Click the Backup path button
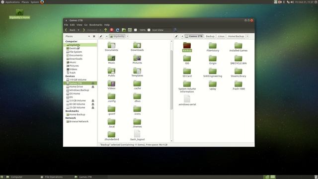 point(210,36)
